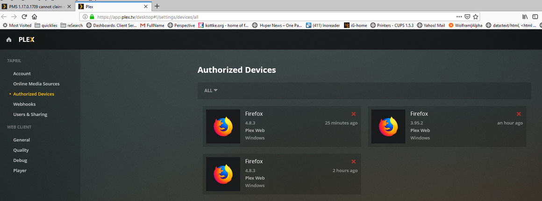542x201 pixels.
Task: Click the WEB CLIENT section heading
Action: pos(19,127)
